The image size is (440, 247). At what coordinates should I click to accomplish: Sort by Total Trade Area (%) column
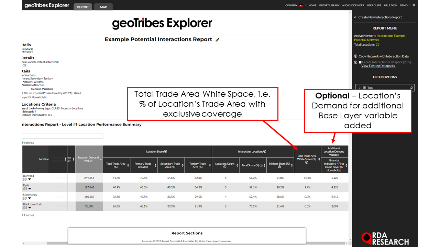click(x=128, y=165)
